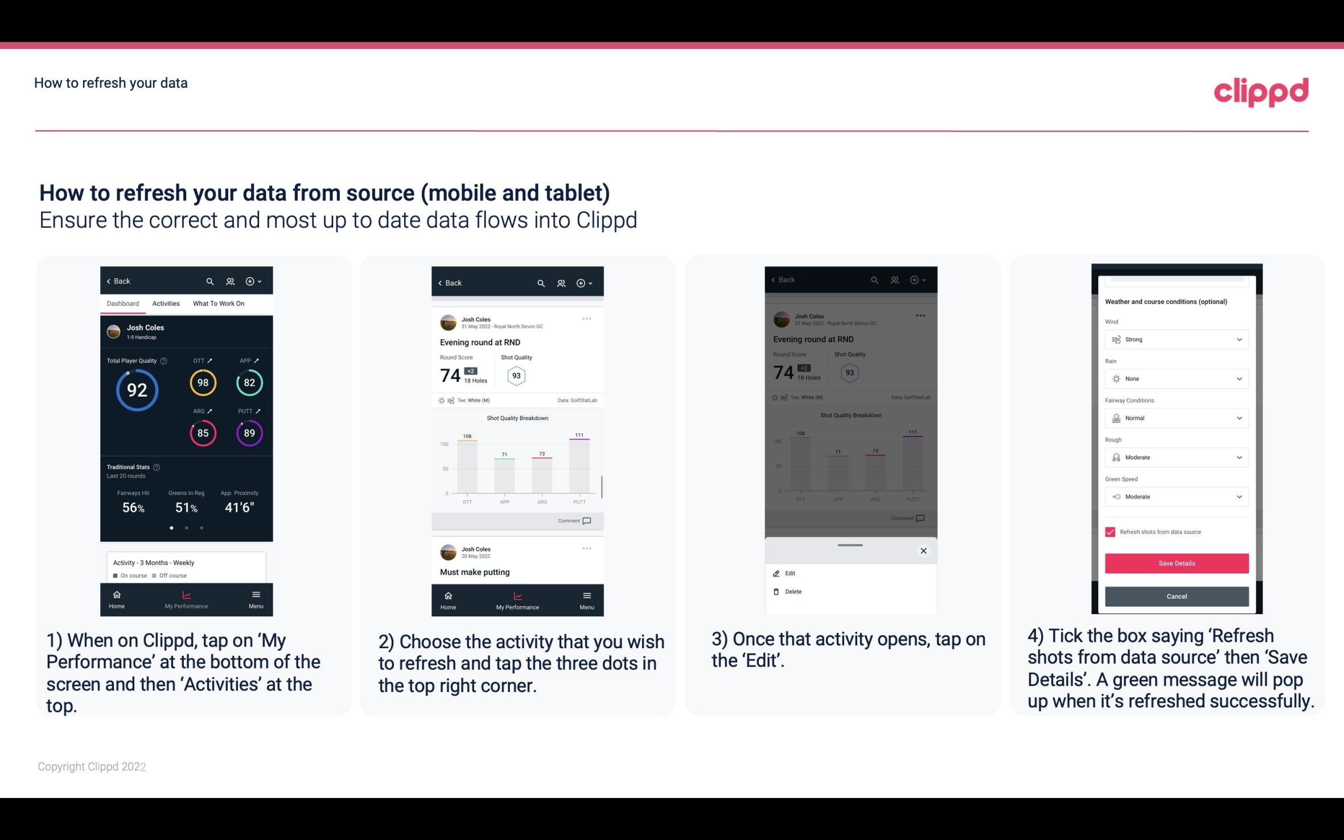Viewport: 1344px width, 840px height.
Task: Click the Save Details button
Action: pos(1176,563)
